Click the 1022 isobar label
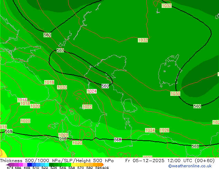 [87, 107]
